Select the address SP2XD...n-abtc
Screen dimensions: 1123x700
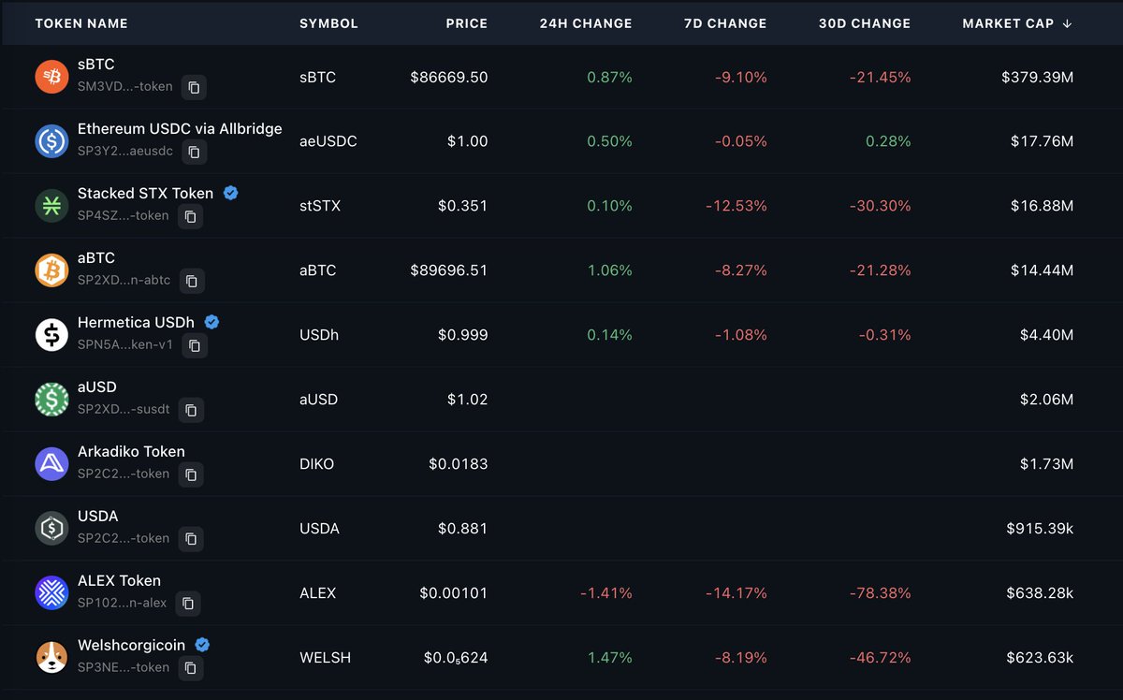124,281
